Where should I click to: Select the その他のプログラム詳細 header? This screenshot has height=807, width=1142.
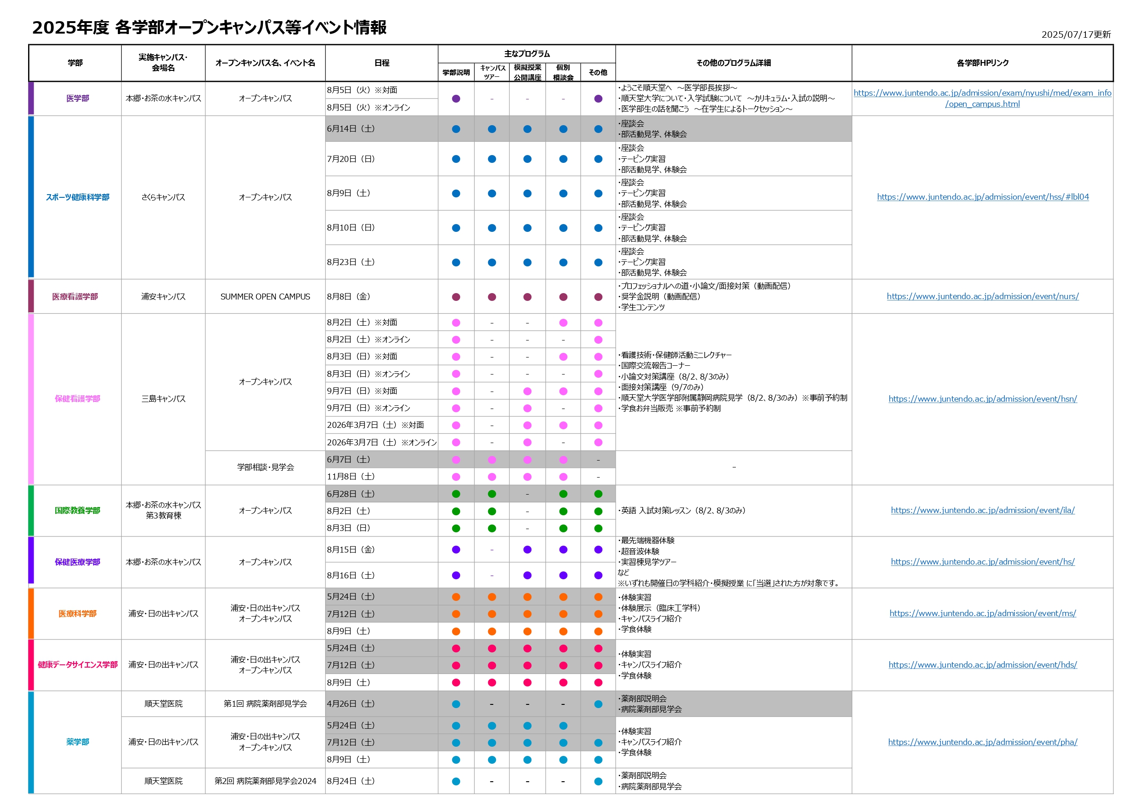coord(734,63)
